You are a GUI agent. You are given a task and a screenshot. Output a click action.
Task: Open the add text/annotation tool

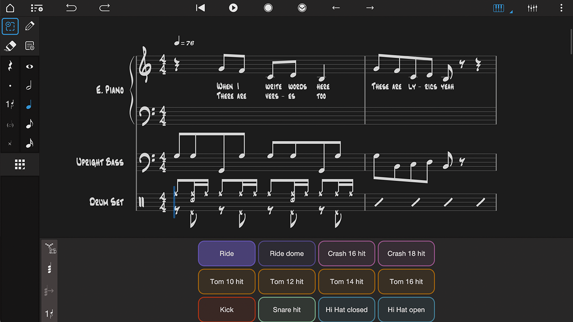click(30, 46)
